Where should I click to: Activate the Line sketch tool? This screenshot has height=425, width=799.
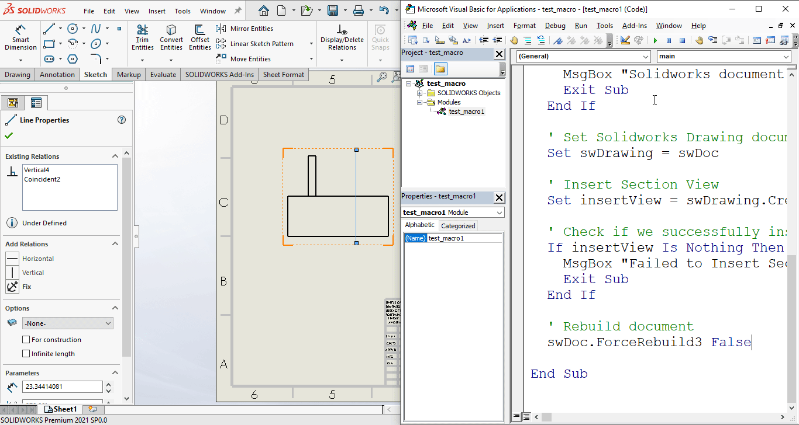pos(49,27)
